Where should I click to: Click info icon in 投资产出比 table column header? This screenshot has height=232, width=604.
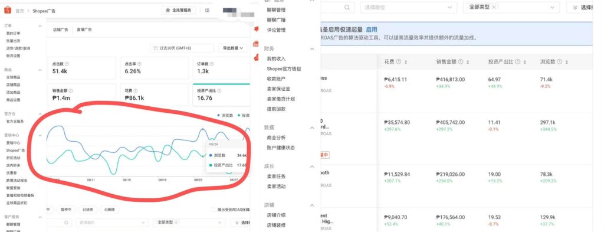tap(518, 61)
